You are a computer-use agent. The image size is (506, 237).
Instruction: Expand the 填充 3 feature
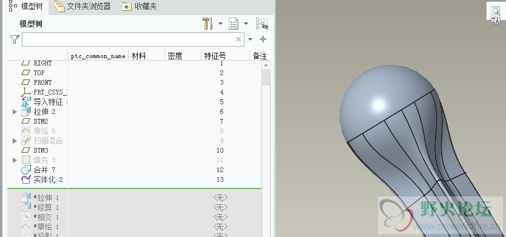point(15,160)
